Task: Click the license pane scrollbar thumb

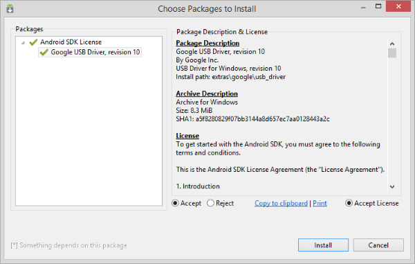Action: tap(392, 53)
